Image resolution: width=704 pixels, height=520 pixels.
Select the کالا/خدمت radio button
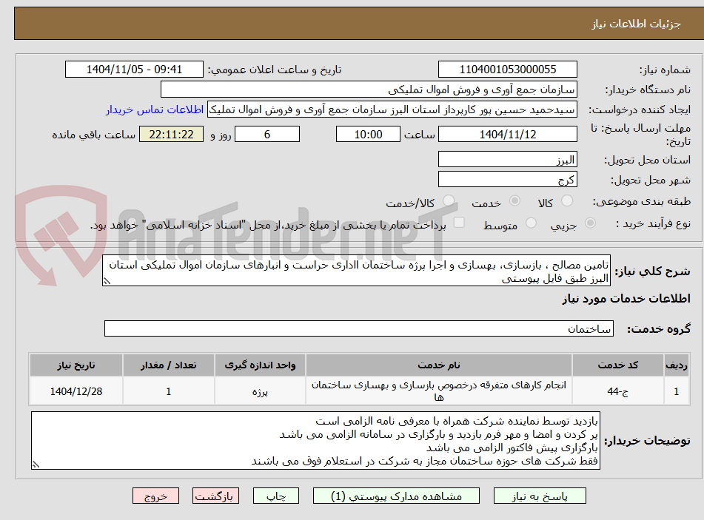(447, 200)
